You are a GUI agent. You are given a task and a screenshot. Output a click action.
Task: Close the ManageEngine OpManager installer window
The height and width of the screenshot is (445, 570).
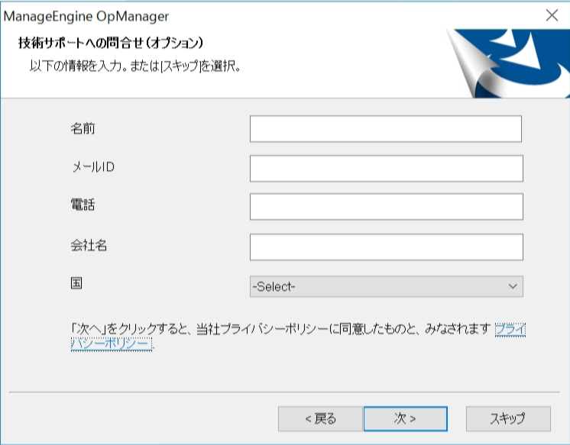click(x=552, y=15)
